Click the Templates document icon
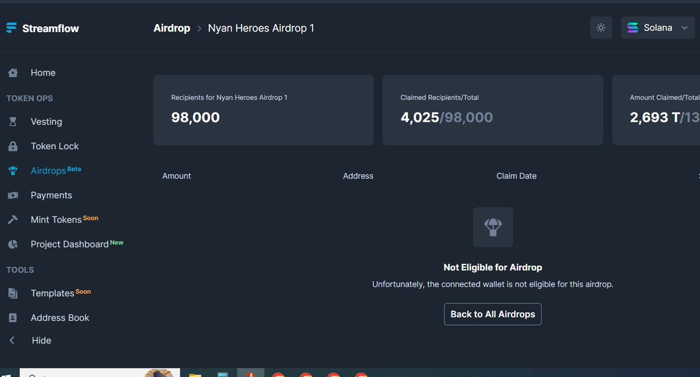The height and width of the screenshot is (377, 700). (12, 293)
